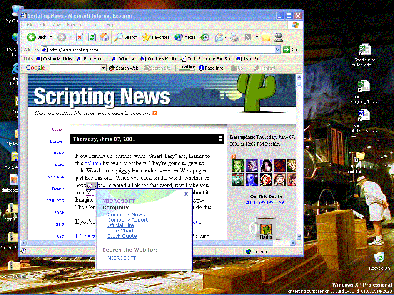Open the Back button history arrow
This screenshot has height=295, width=394.
(51, 37)
